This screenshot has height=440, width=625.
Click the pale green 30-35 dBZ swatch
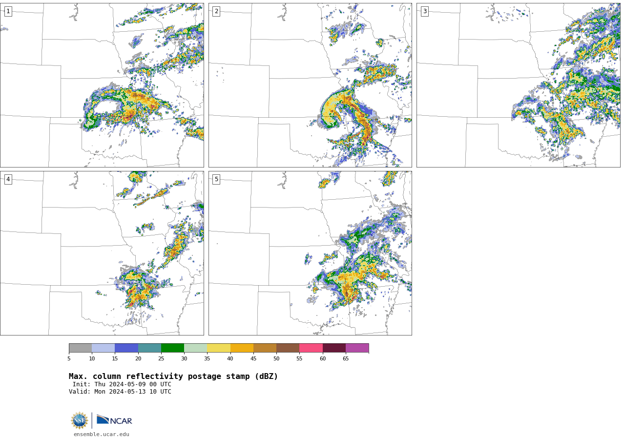point(196,348)
